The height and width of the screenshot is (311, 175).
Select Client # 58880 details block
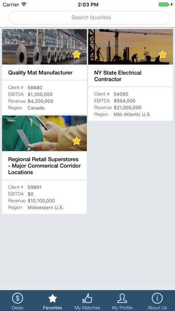click(x=44, y=97)
